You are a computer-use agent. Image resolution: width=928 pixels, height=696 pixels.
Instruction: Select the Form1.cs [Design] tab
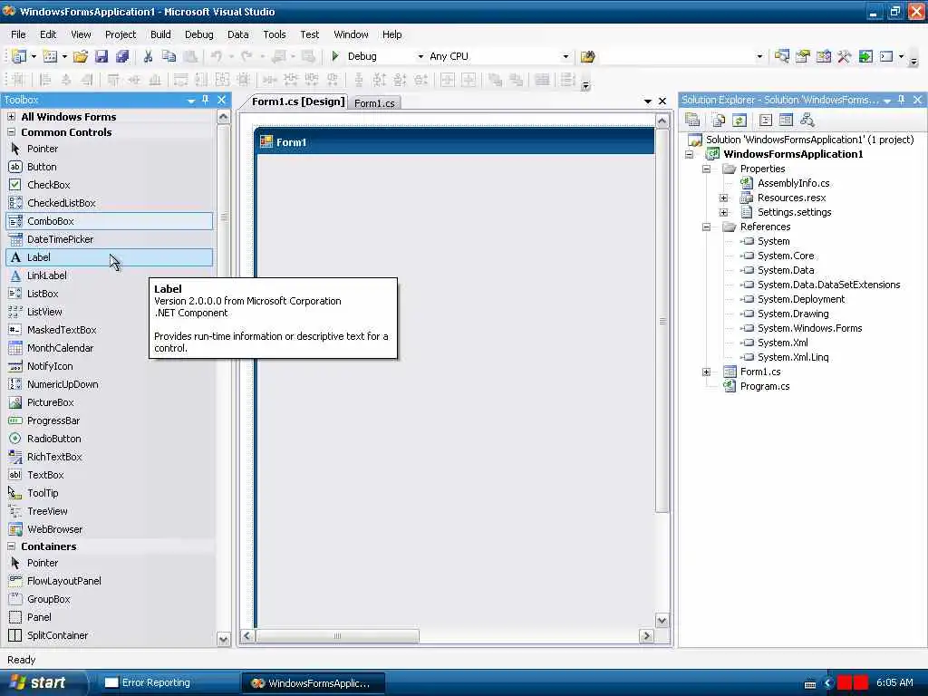[297, 101]
